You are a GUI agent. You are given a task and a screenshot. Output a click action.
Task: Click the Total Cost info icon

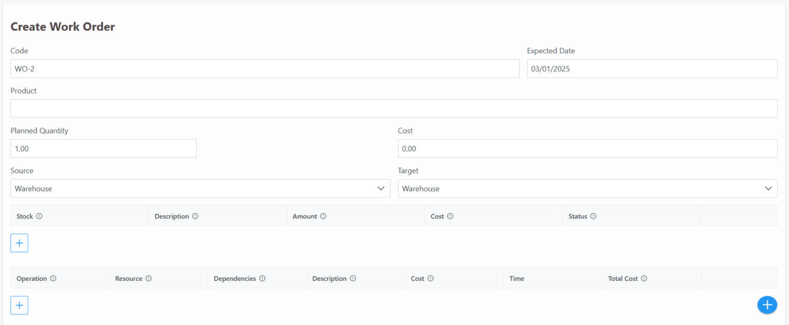tap(645, 278)
